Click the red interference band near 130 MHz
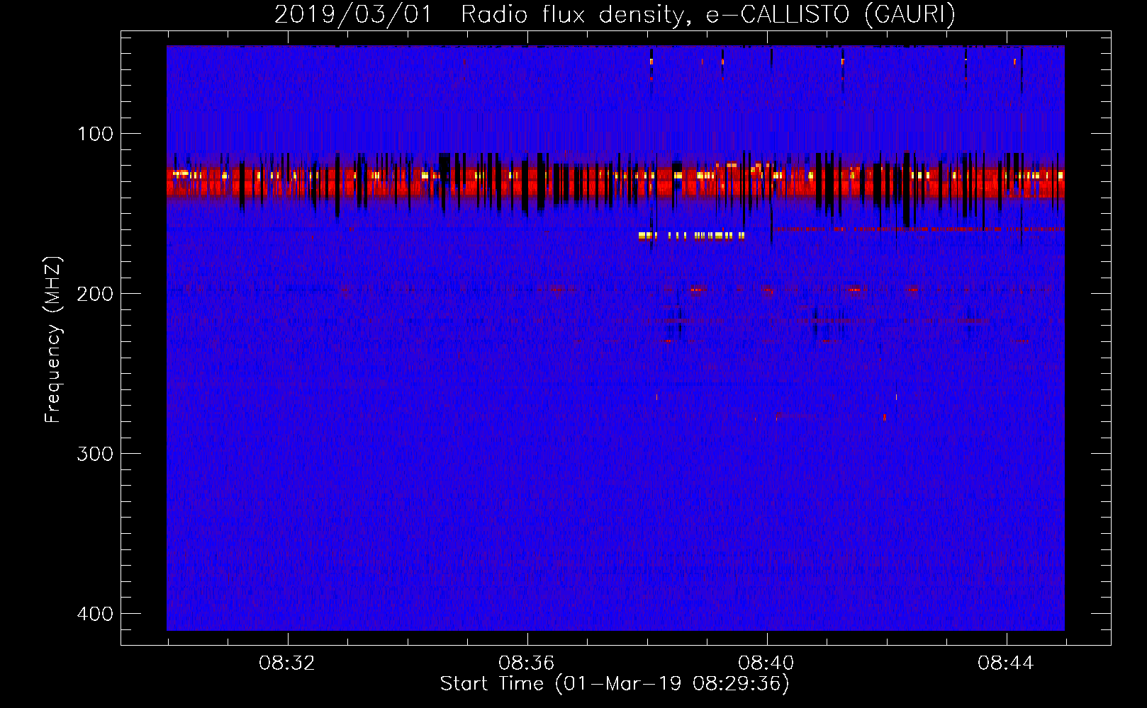The width and height of the screenshot is (1147, 708). pos(615,181)
